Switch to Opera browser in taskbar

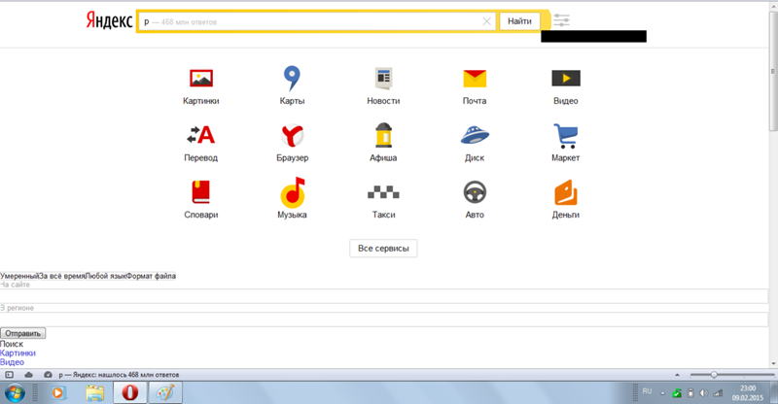point(129,392)
